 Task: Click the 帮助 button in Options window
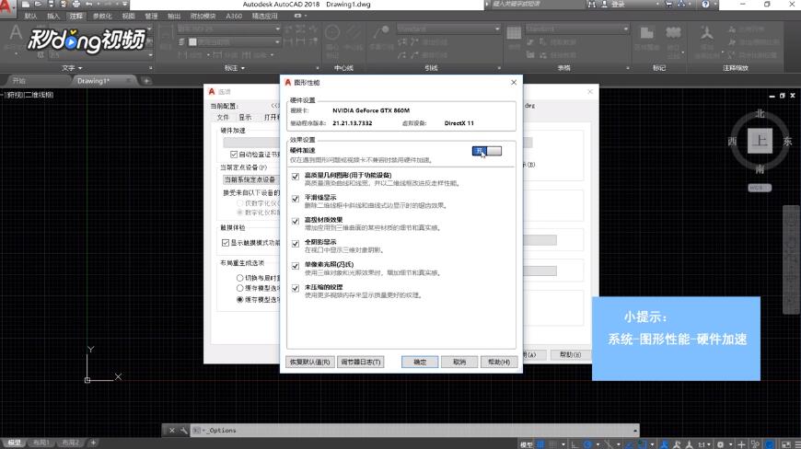pyautogui.click(x=571, y=354)
